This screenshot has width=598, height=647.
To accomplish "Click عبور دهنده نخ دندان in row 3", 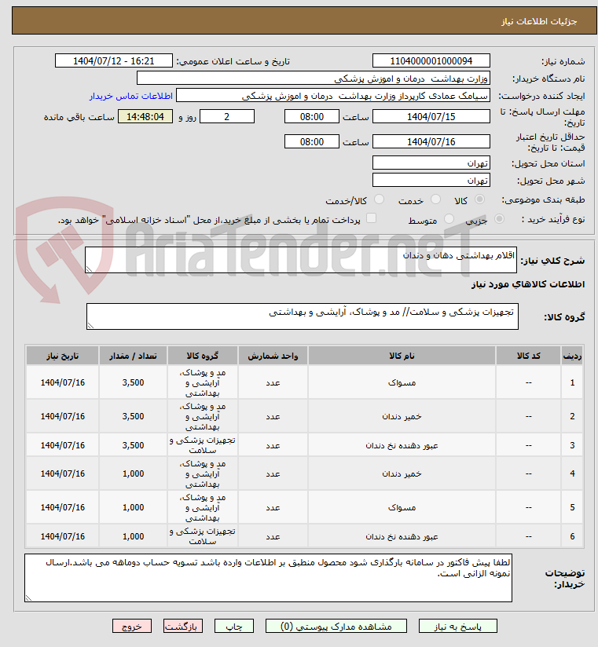I will pyautogui.click(x=402, y=446).
